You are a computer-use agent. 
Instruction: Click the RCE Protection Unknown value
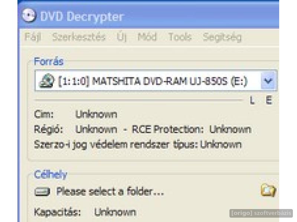click(x=230, y=129)
